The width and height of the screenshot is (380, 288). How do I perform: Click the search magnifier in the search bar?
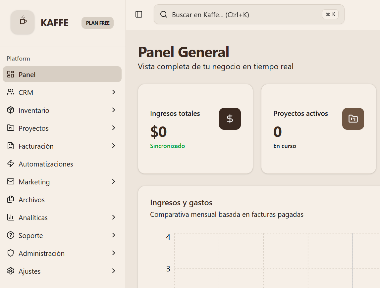(164, 14)
